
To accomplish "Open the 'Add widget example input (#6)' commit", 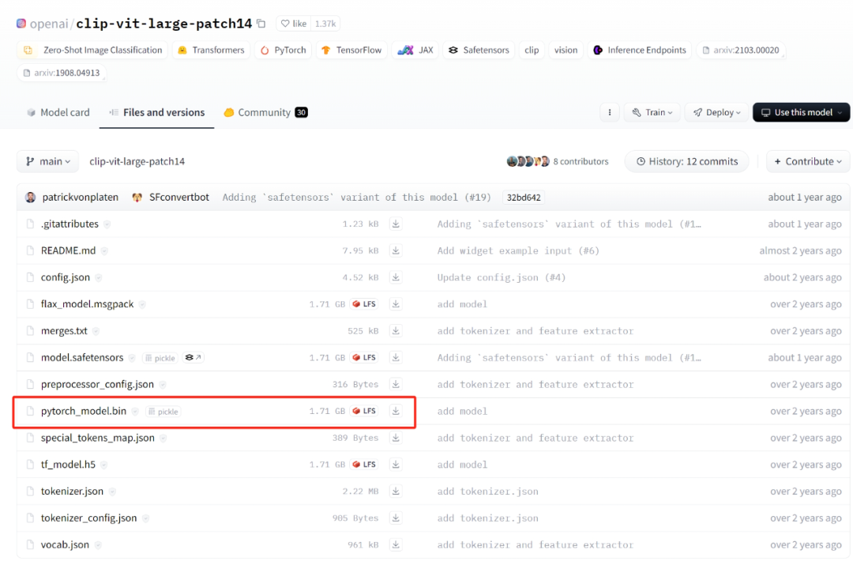I will [518, 250].
